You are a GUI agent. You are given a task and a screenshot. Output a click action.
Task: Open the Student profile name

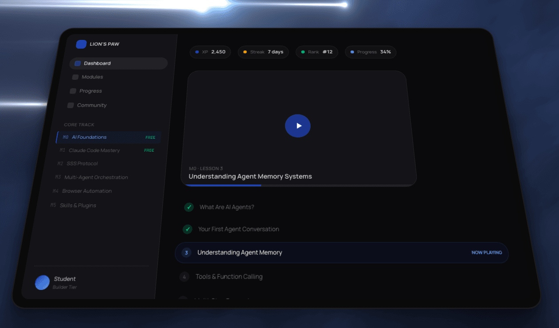pyautogui.click(x=65, y=279)
